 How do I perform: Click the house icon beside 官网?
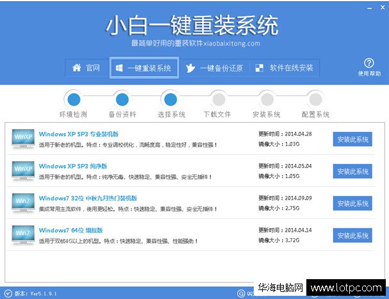pyautogui.click(x=77, y=68)
